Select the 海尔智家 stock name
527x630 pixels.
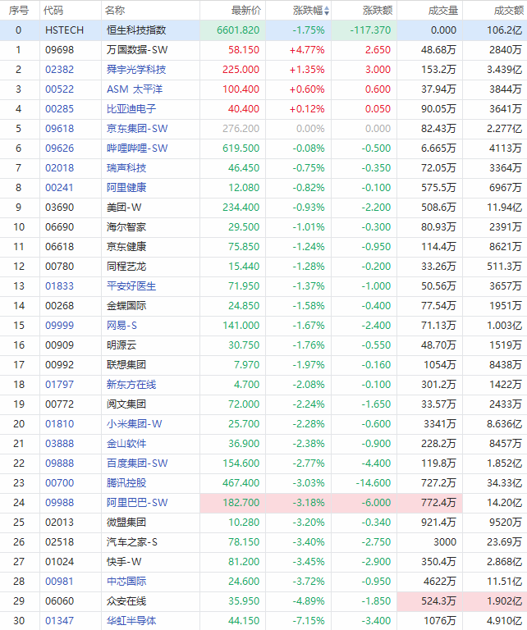(126, 227)
